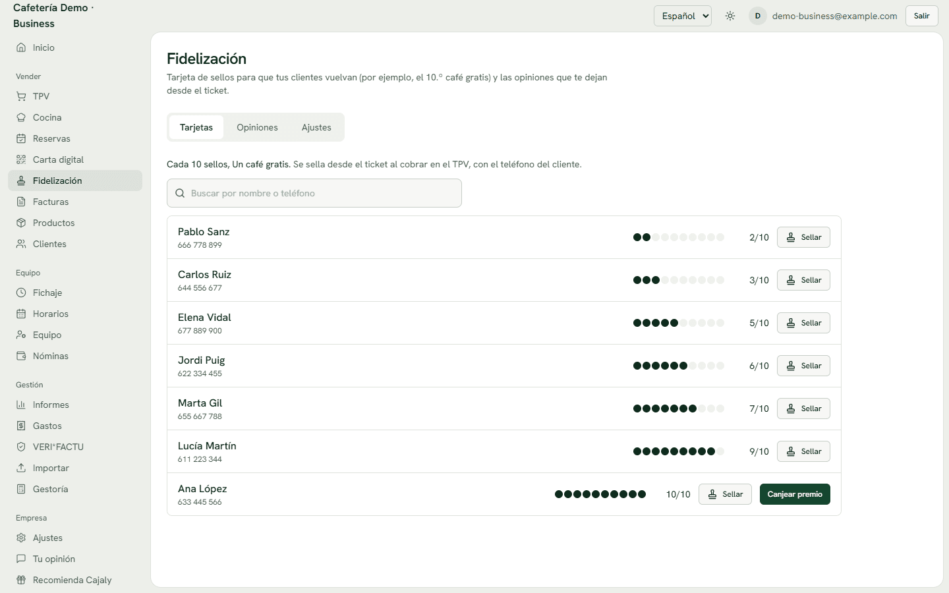The image size is (949, 593).
Task: Click Jordi Puig customer name
Action: [202, 360]
